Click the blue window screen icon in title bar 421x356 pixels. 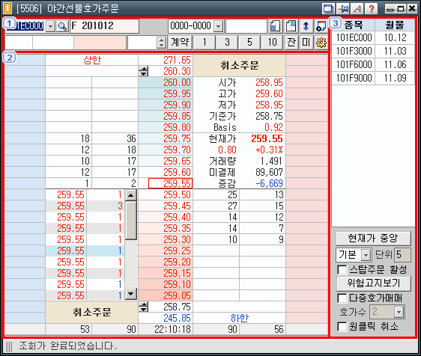329,9
